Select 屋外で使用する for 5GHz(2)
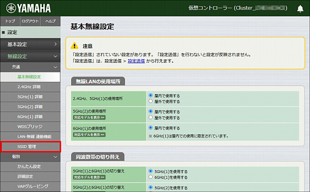 pyautogui.click(x=150, y=117)
